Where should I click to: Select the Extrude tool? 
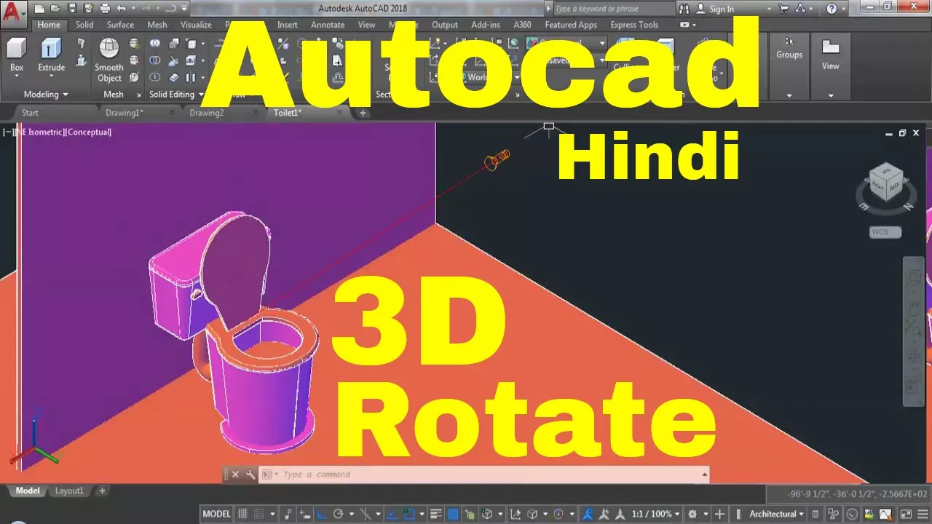click(51, 55)
